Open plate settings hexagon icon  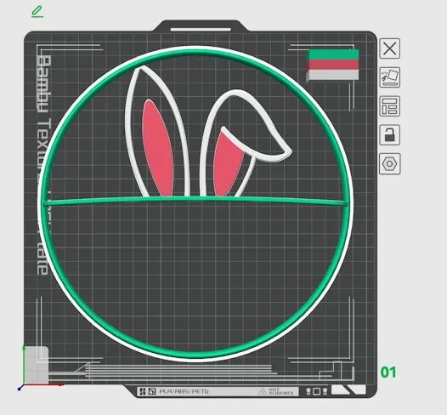(x=390, y=164)
